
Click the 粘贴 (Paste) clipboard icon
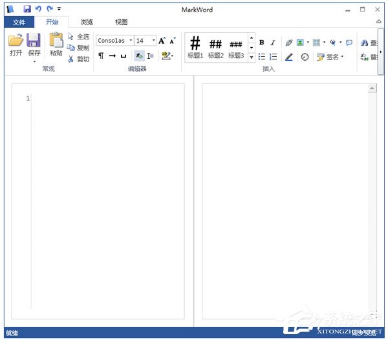click(x=56, y=41)
